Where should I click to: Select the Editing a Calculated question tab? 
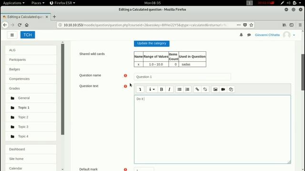click(x=26, y=17)
